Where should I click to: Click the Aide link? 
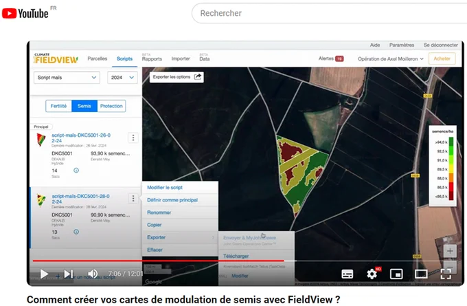(x=375, y=45)
